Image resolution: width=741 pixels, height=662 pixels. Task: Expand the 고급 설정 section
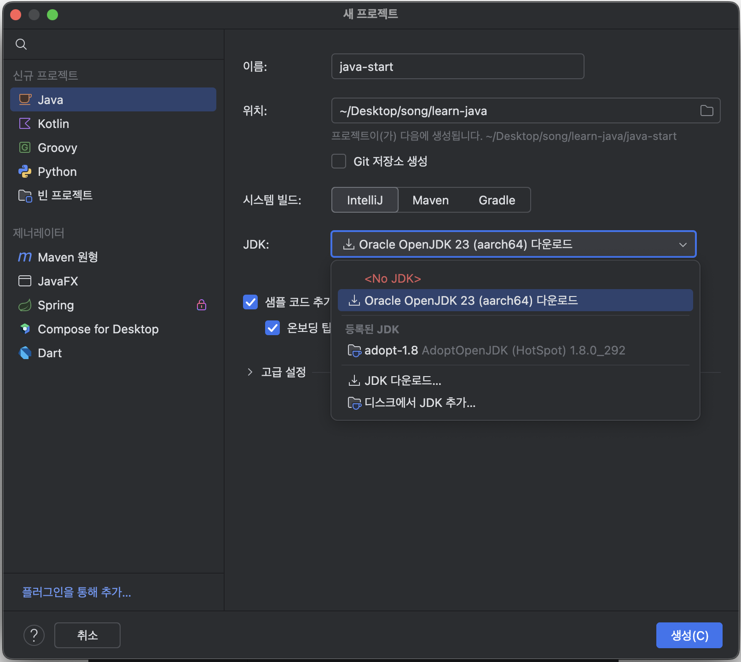coord(250,372)
